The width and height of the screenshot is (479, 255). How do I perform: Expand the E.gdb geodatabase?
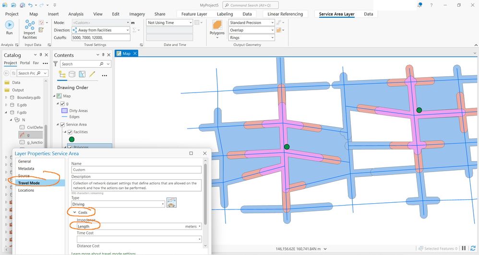6,105
